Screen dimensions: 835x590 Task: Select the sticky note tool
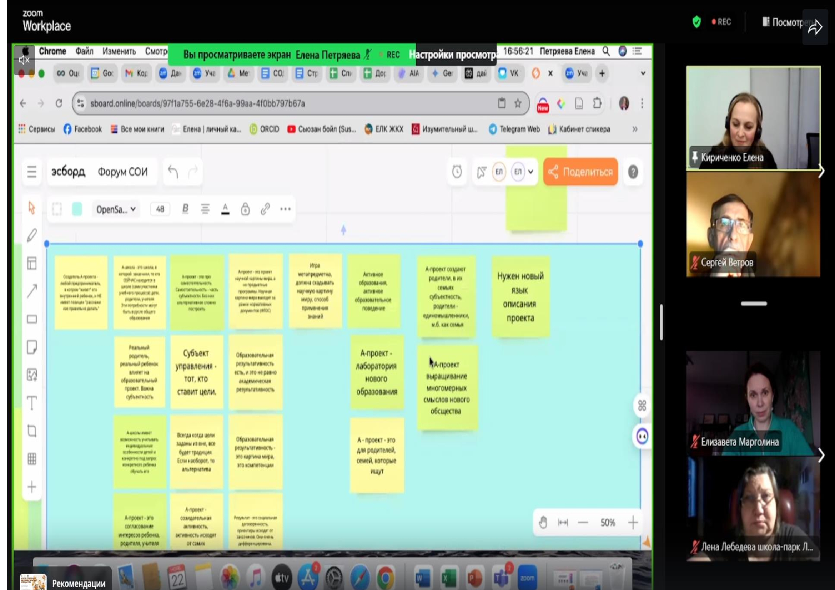(x=32, y=347)
